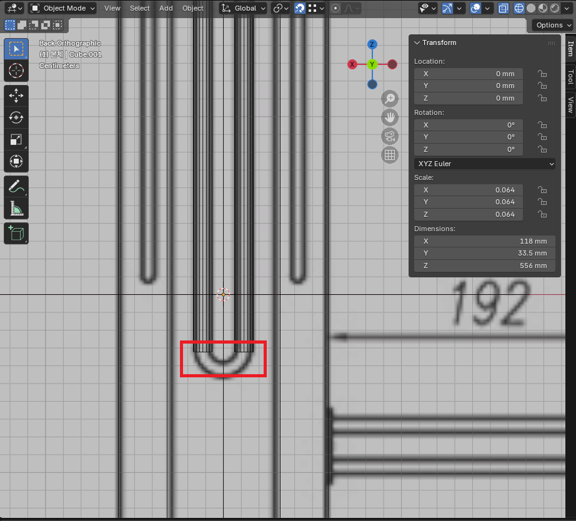Viewport: 576px width, 521px height.
Task: Open the viewport shading options dropdown
Action: pos(566,8)
